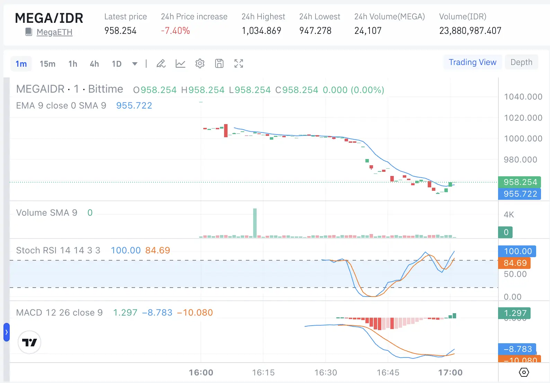550x383 pixels.
Task: Select the 15m timeframe
Action: 47,64
